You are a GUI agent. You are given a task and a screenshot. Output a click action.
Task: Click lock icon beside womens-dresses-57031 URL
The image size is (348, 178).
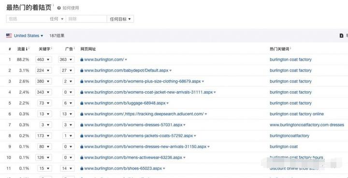(x=82, y=125)
